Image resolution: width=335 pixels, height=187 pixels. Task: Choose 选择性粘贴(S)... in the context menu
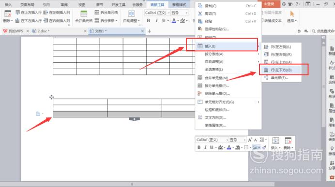point(228,29)
